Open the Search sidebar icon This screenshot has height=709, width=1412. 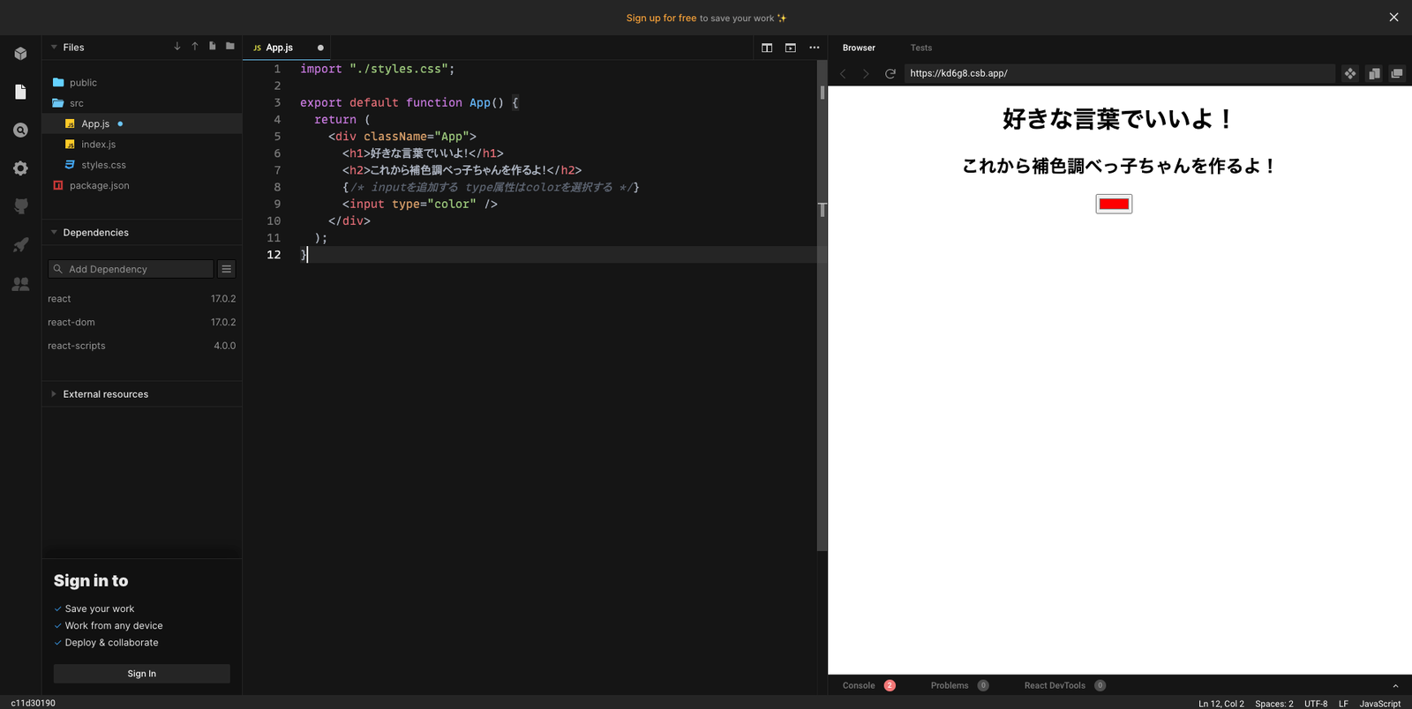pyautogui.click(x=20, y=130)
